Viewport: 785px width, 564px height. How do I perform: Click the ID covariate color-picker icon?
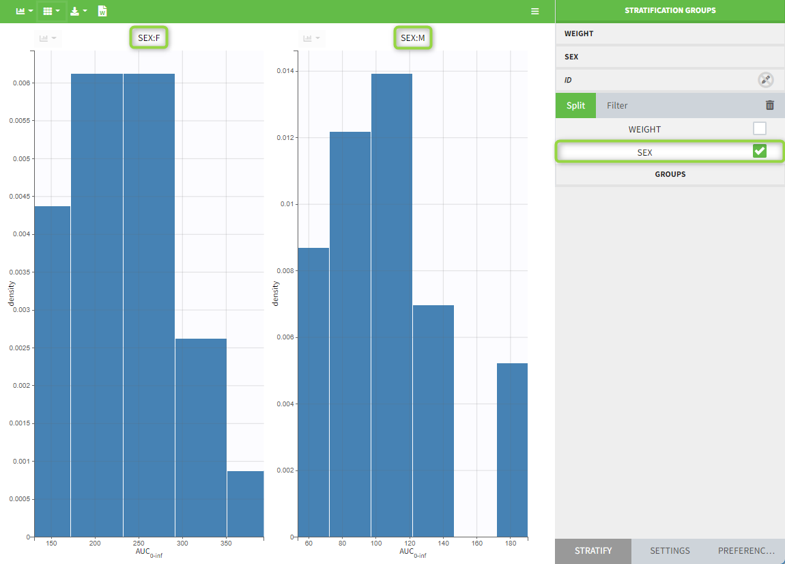click(766, 80)
